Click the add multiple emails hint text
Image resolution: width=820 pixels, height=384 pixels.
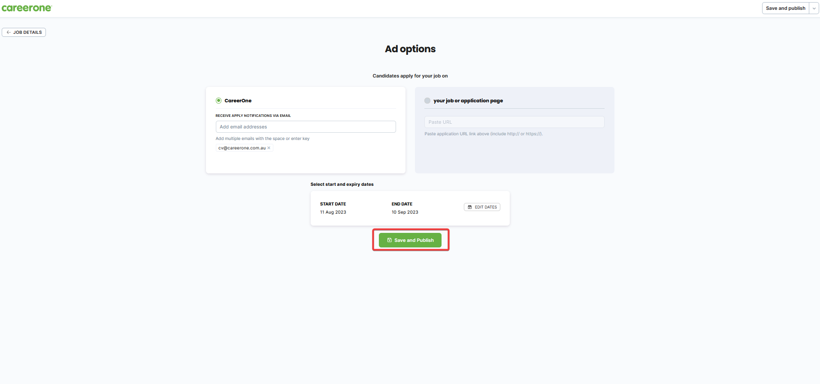tap(263, 139)
